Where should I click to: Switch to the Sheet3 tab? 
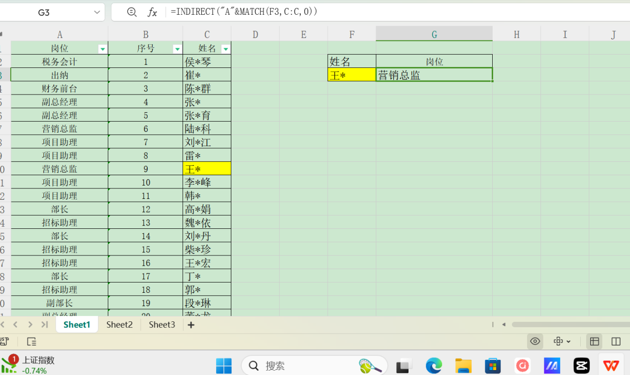tap(162, 324)
